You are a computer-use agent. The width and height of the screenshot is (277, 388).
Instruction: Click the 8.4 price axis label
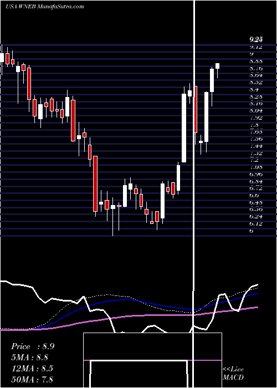254,89
